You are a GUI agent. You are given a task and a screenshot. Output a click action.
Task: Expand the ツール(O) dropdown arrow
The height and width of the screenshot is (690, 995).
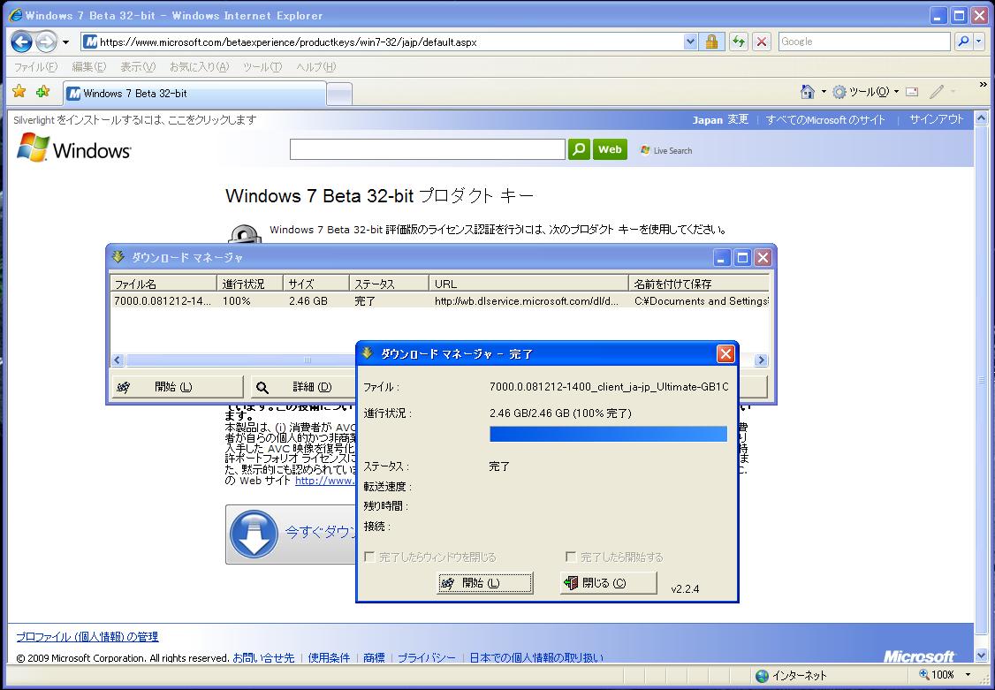[896, 92]
